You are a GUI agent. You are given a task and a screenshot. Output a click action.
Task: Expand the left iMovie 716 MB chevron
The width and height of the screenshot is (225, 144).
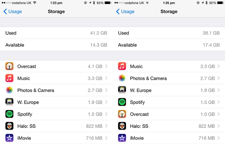pyautogui.click(x=106, y=138)
